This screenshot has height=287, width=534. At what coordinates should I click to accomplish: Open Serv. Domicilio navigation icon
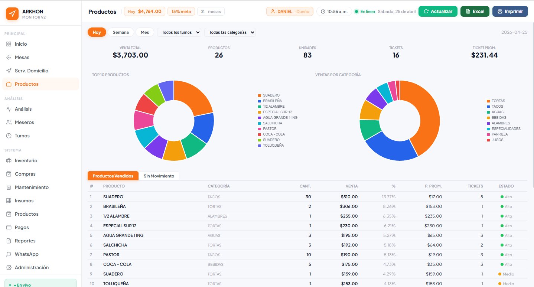coord(9,71)
